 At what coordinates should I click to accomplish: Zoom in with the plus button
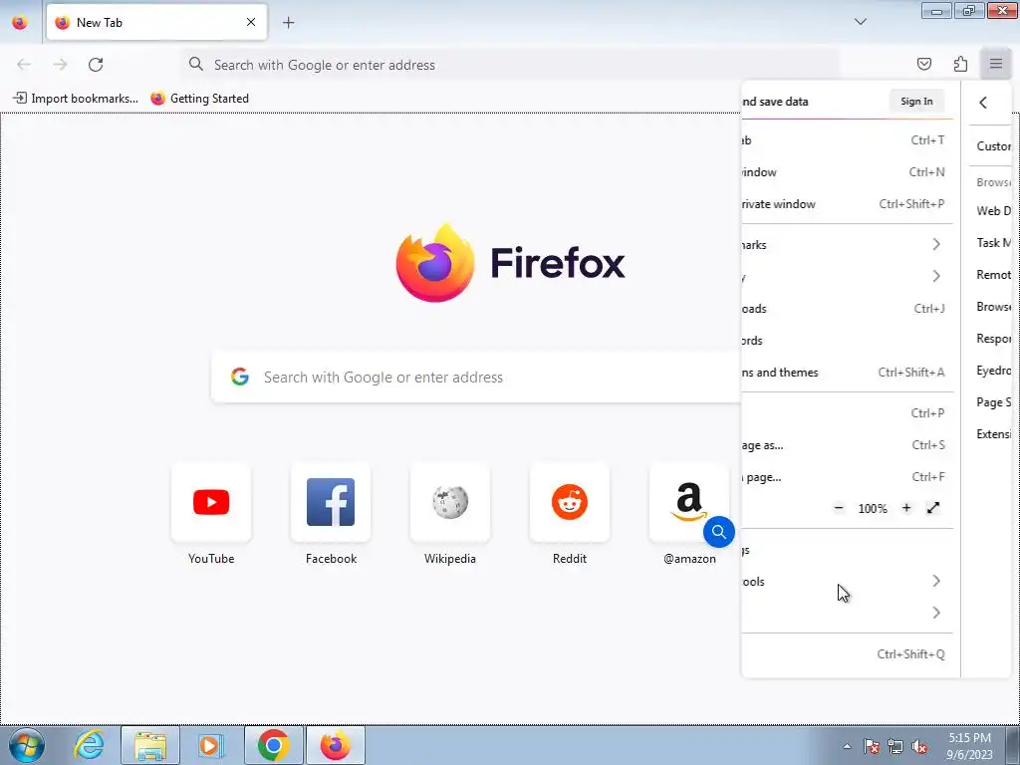click(x=906, y=508)
